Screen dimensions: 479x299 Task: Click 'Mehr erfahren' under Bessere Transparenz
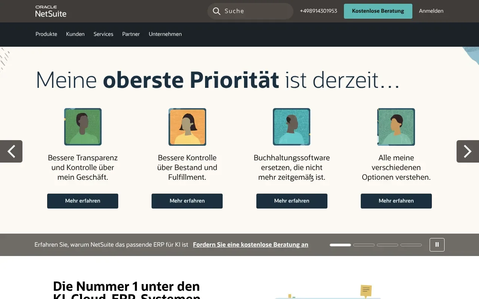pyautogui.click(x=82, y=201)
